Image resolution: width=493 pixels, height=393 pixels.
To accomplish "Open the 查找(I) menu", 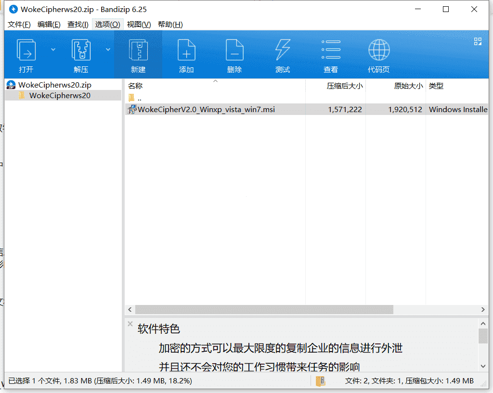I will click(78, 25).
